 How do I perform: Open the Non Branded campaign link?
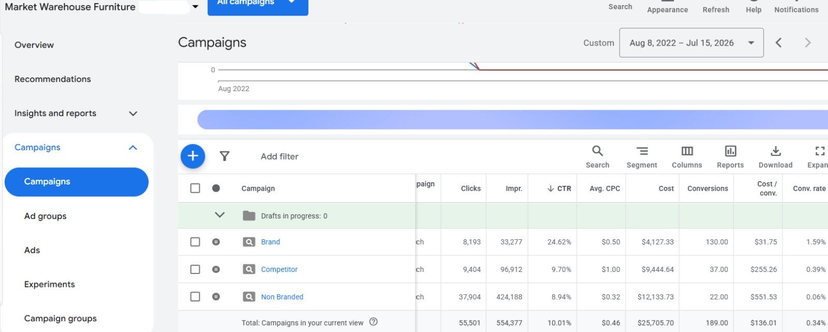[x=282, y=297]
